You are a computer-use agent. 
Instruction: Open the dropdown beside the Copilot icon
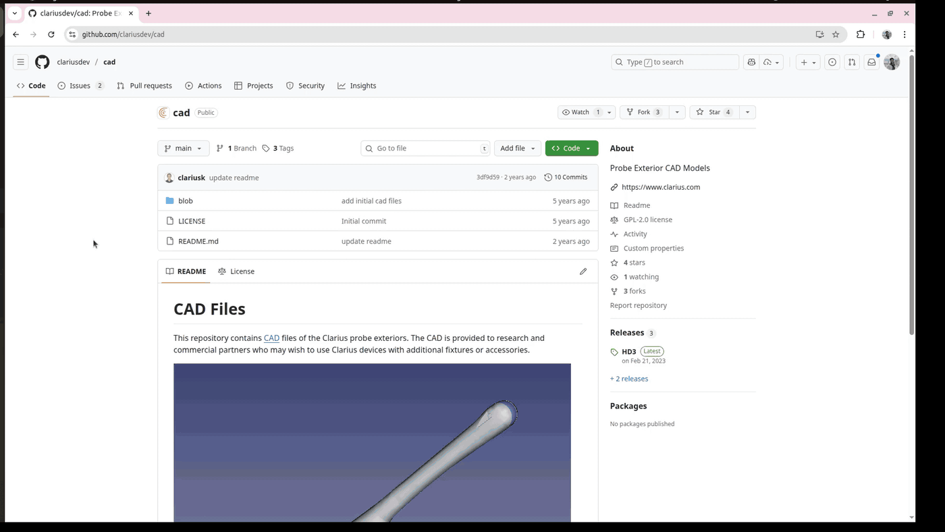(772, 62)
